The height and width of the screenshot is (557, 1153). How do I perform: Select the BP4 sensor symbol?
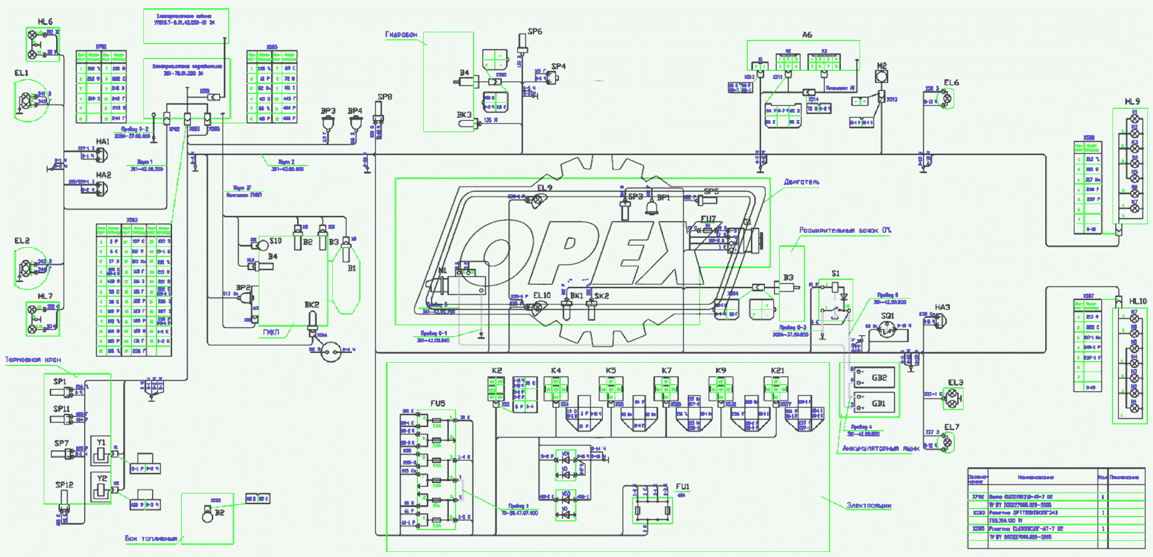pyautogui.click(x=355, y=122)
